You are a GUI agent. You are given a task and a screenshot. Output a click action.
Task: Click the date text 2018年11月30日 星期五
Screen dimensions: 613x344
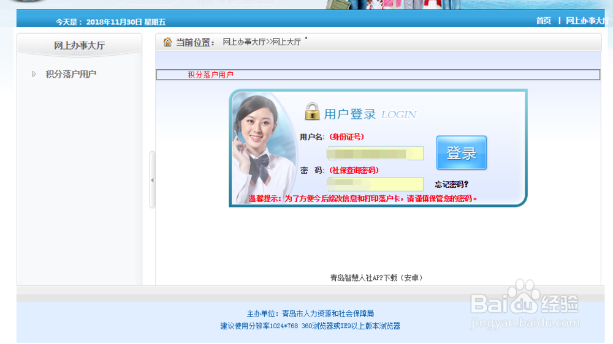(x=126, y=22)
